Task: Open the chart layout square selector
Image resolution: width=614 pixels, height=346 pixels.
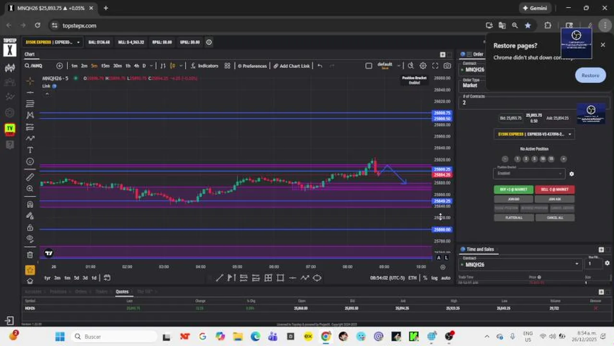Action: pyautogui.click(x=368, y=66)
